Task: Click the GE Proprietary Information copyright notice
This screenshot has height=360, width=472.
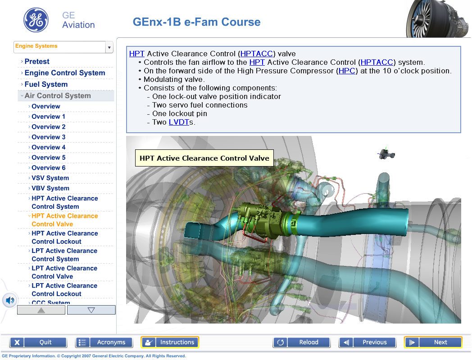Action: [94, 356]
